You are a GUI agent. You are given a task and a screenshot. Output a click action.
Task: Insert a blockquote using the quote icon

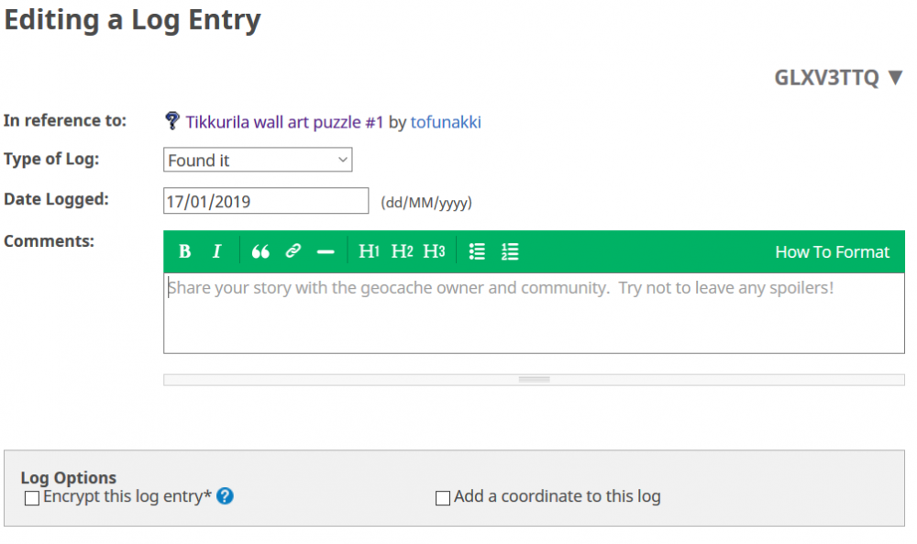(x=260, y=251)
